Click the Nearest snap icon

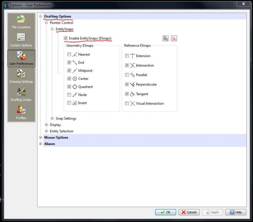click(75, 54)
